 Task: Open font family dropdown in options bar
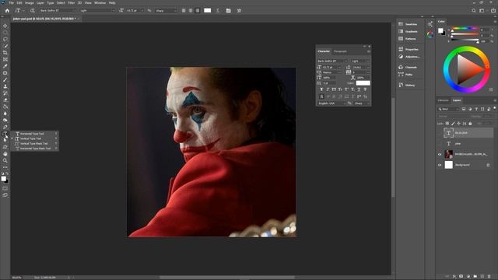click(58, 10)
